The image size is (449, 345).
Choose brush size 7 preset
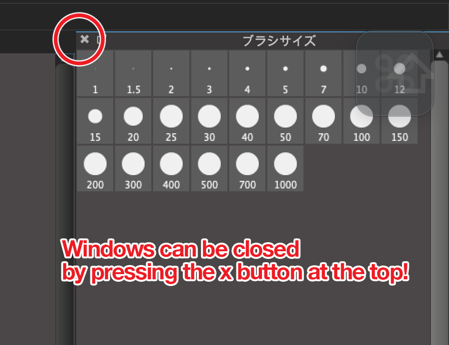(x=323, y=73)
